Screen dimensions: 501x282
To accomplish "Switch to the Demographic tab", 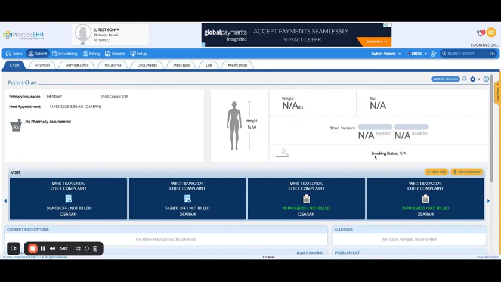I will tap(77, 65).
